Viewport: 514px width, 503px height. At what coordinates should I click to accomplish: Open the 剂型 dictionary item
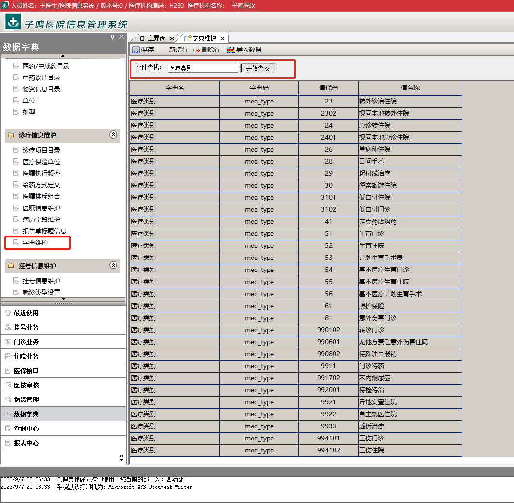tap(29, 112)
